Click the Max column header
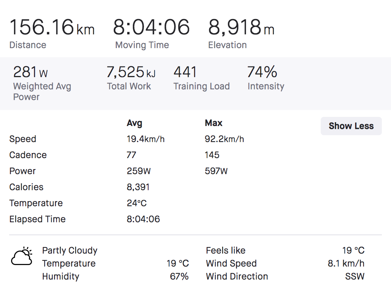The height and width of the screenshot is (291, 391). pos(213,123)
